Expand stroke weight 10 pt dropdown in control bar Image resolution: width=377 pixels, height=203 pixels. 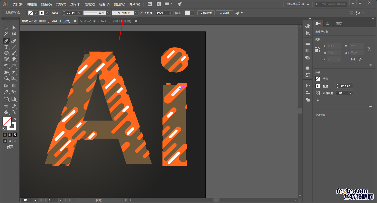[x=79, y=13]
